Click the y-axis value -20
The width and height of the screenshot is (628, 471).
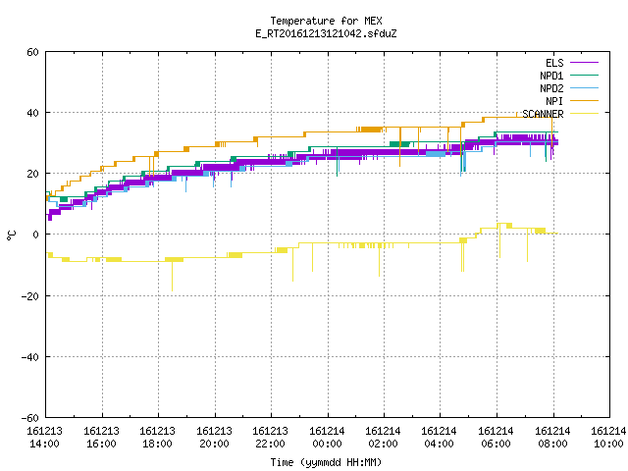[30, 296]
